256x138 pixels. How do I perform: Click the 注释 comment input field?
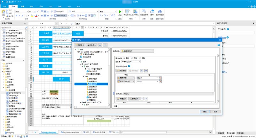click(x=168, y=106)
